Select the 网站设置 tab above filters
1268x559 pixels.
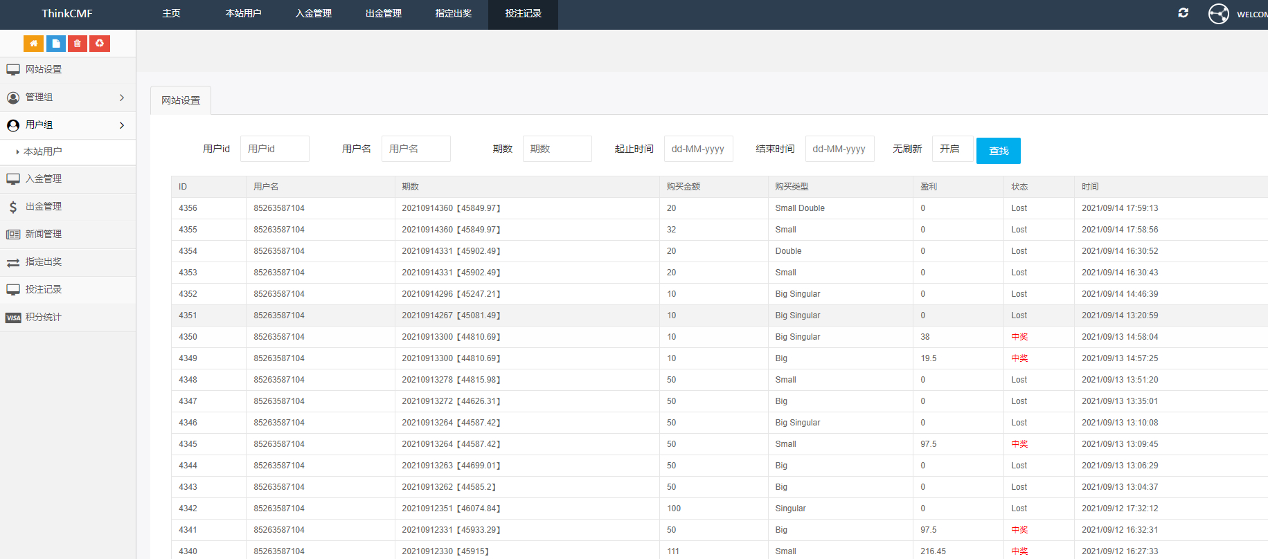point(181,100)
